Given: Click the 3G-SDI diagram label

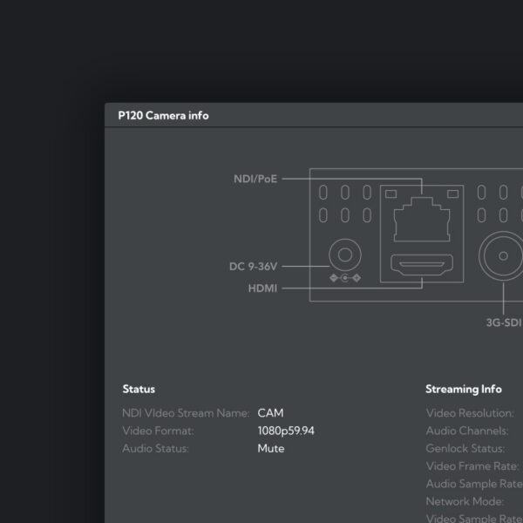Looking at the screenshot, I should point(503,323).
